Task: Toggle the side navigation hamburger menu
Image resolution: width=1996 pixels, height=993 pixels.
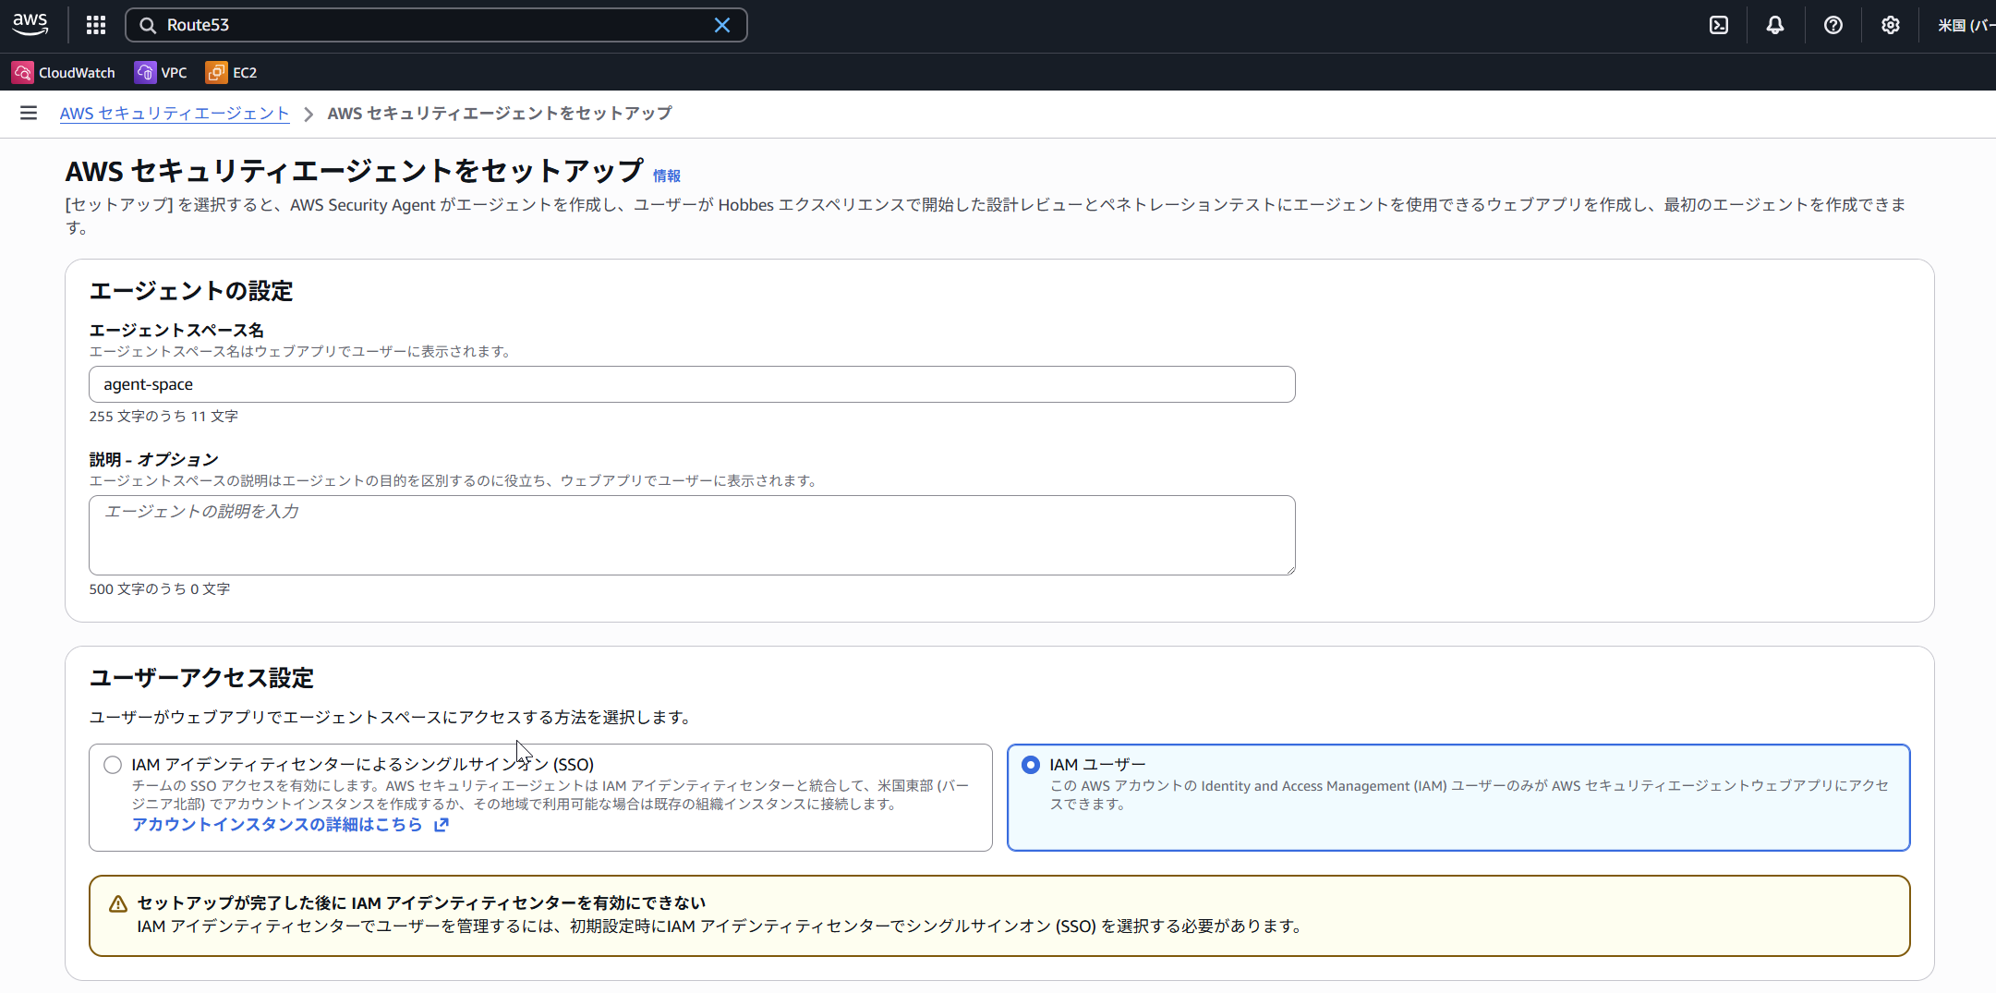Action: (29, 113)
